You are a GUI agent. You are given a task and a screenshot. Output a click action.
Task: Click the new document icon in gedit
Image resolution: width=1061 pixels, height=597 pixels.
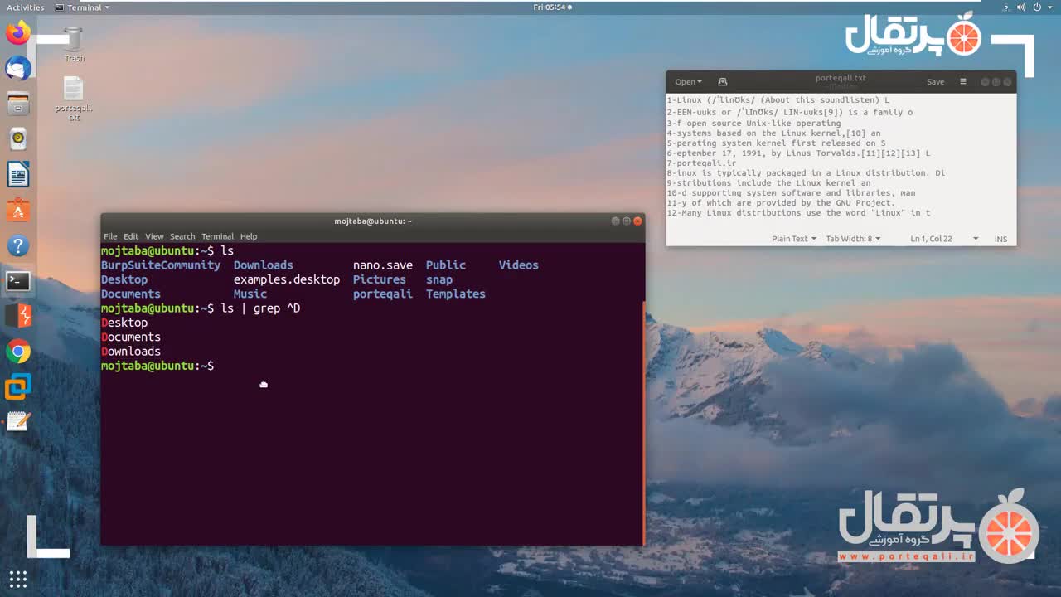[x=723, y=82]
